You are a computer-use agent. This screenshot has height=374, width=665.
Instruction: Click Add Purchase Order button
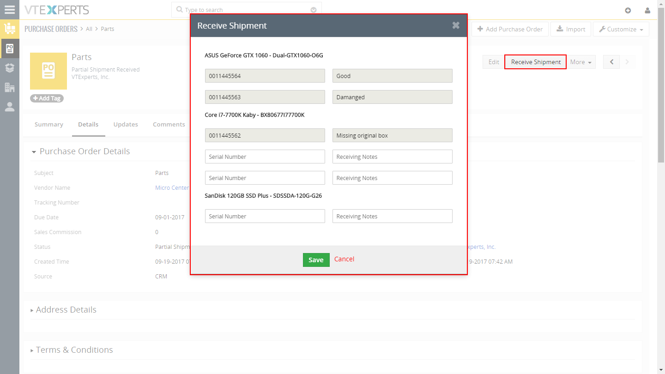click(510, 29)
